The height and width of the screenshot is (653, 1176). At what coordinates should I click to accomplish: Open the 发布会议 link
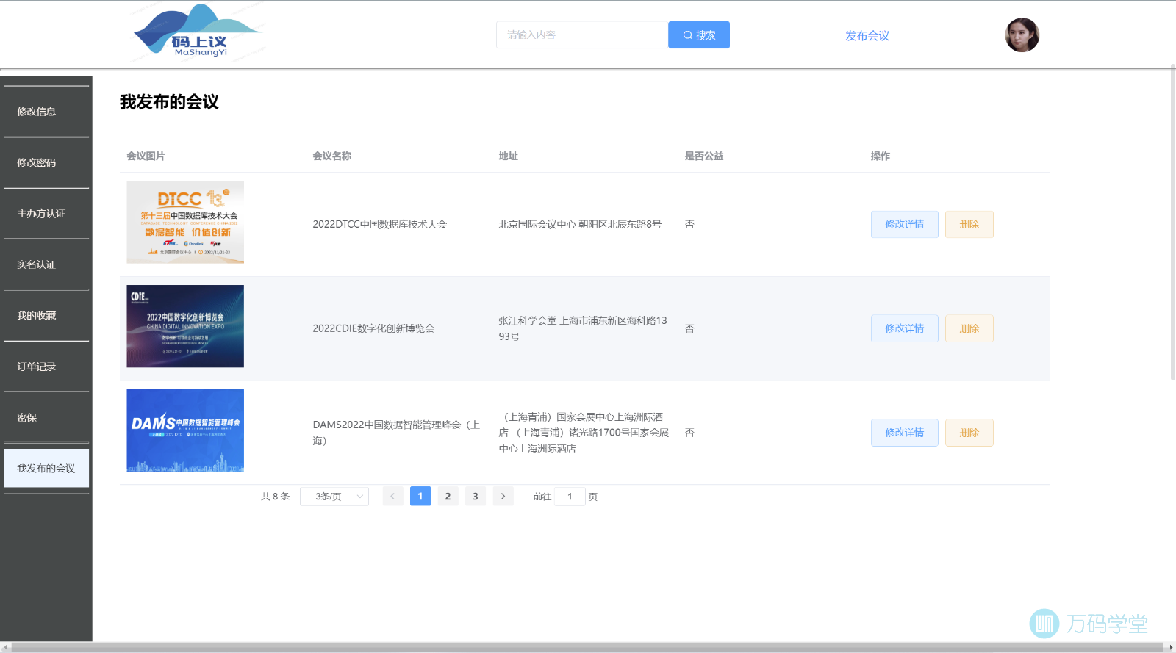[x=867, y=35]
